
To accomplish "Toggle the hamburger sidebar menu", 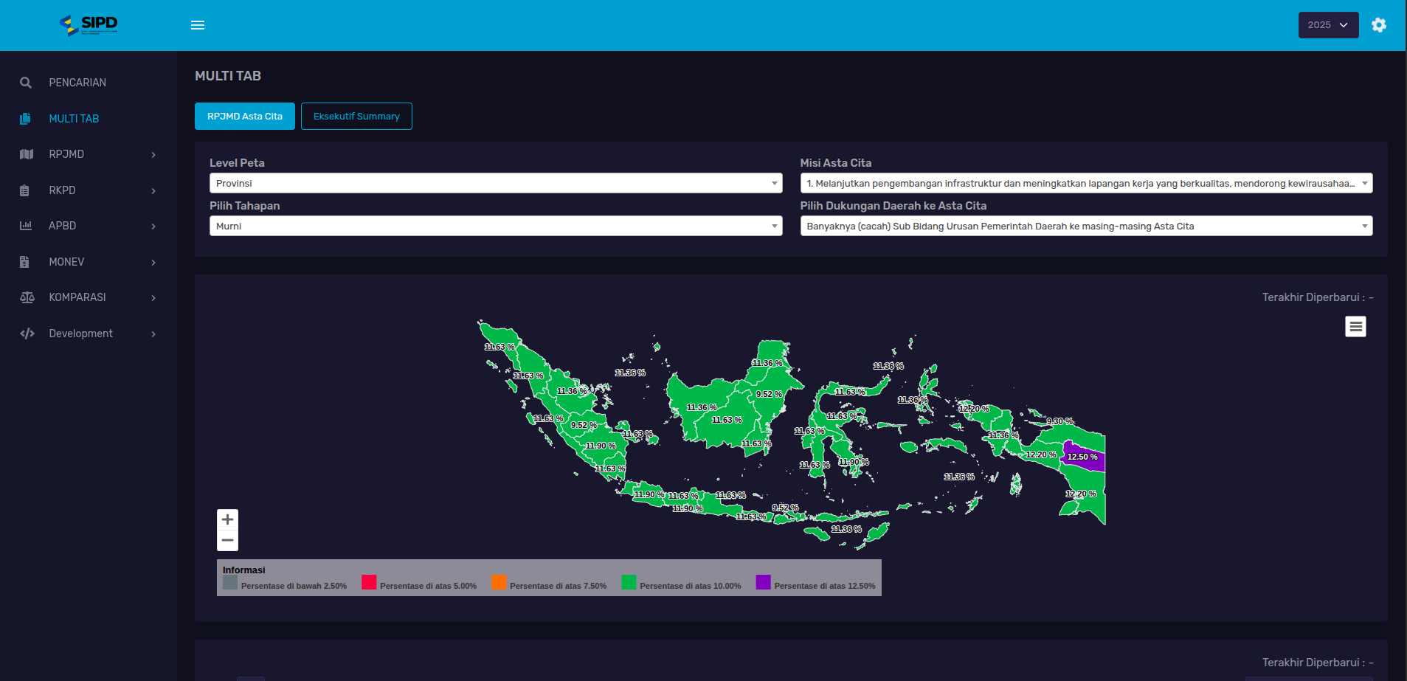I will coord(198,25).
